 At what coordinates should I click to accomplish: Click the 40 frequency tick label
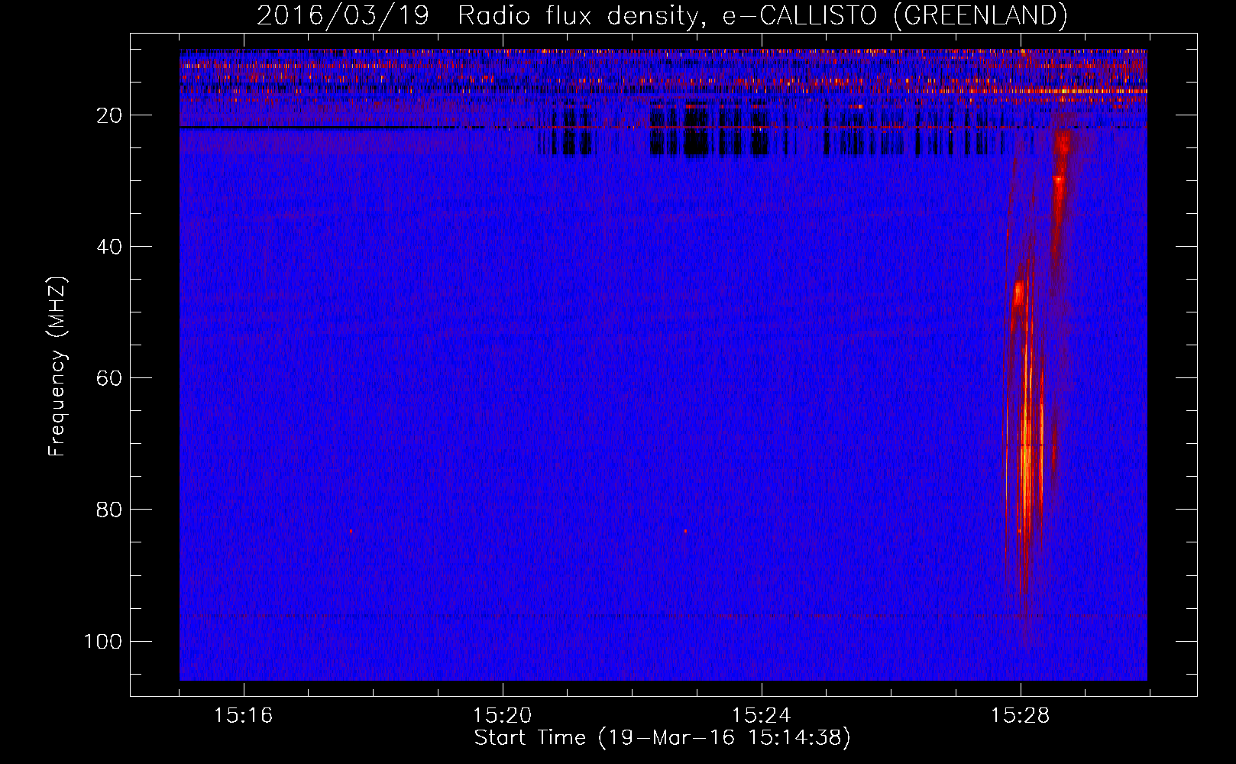pos(110,247)
